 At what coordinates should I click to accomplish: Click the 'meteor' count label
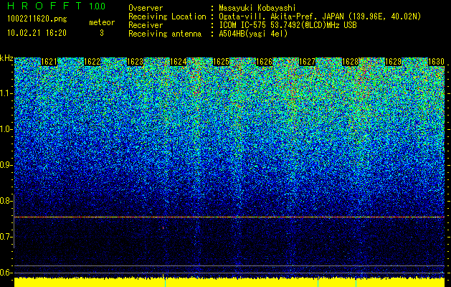pyautogui.click(x=102, y=22)
